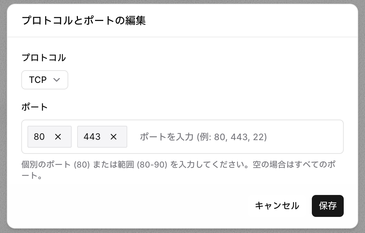This screenshot has height=233, width=365.
Task: Click the number 80 inside first tag
Action: tap(39, 137)
